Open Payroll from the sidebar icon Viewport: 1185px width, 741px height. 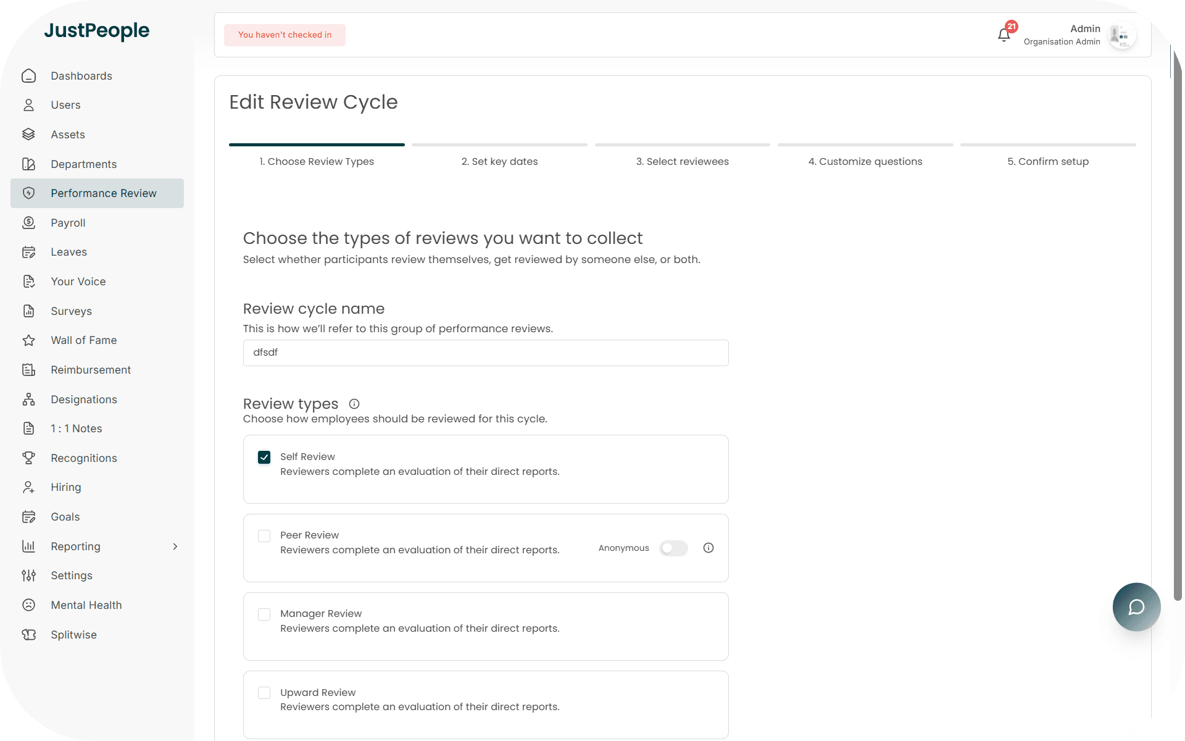click(29, 223)
